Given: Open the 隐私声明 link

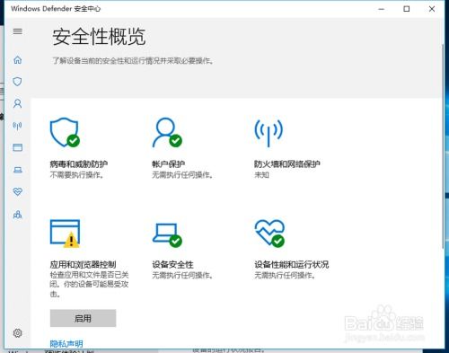Looking at the screenshot, I should pos(66,343).
